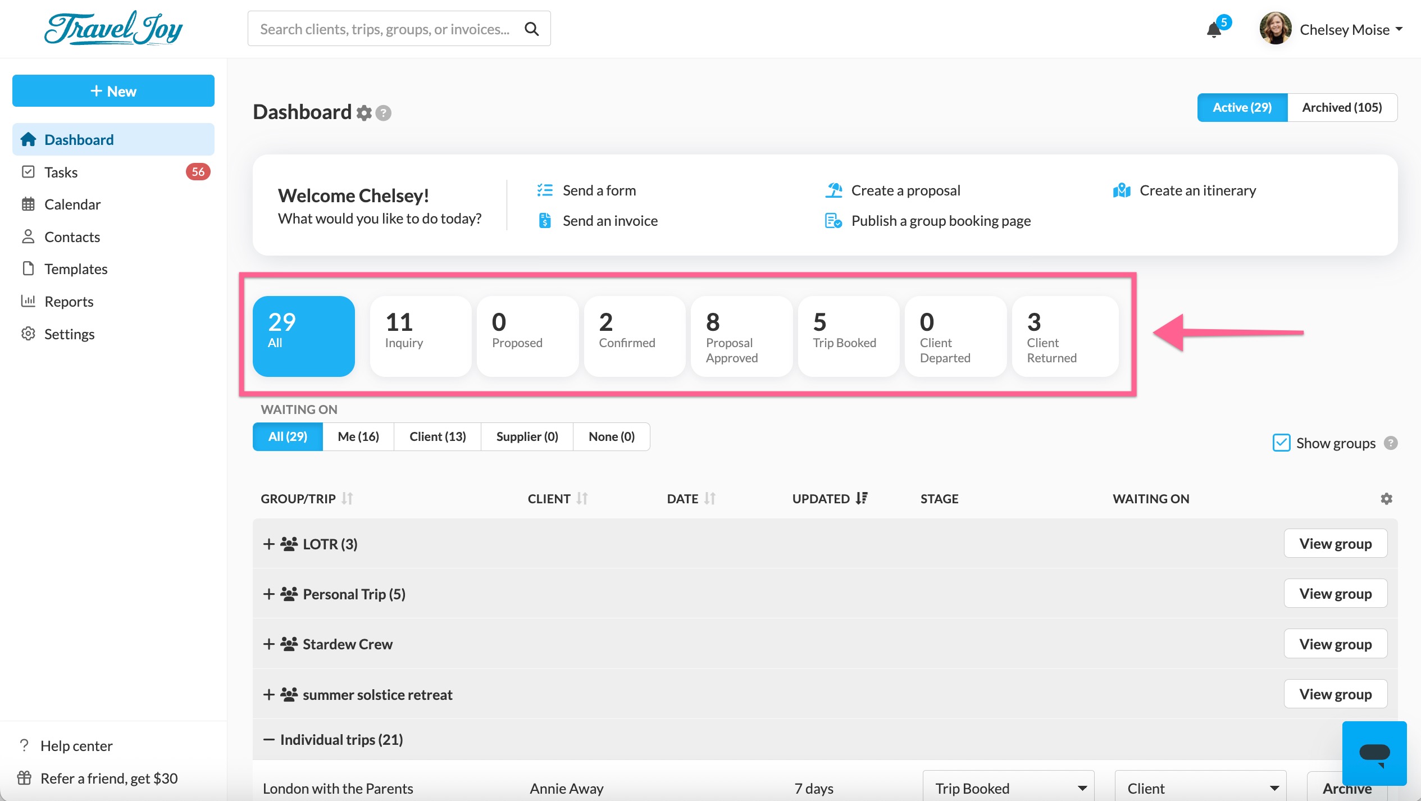The image size is (1421, 801).
Task: Open the Trip Booked stage dropdown
Action: (x=1008, y=788)
